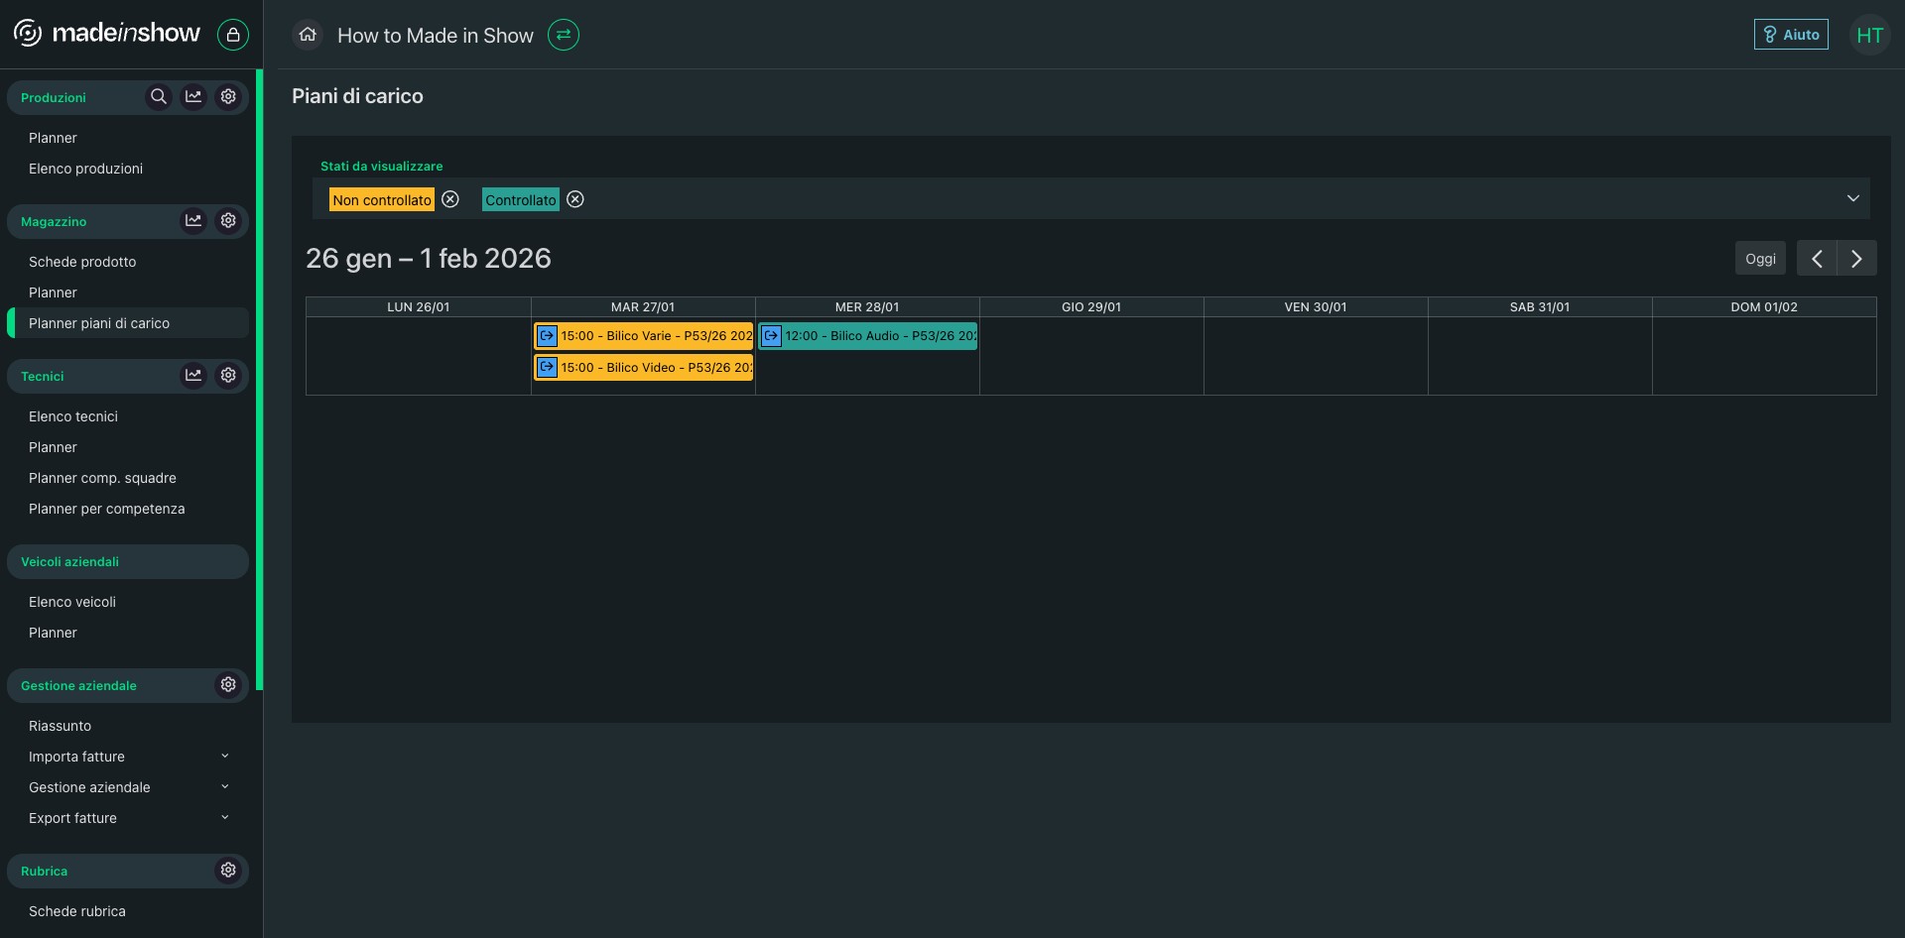The height and width of the screenshot is (938, 1905).
Task: Click the Oggi button
Action: point(1760,259)
